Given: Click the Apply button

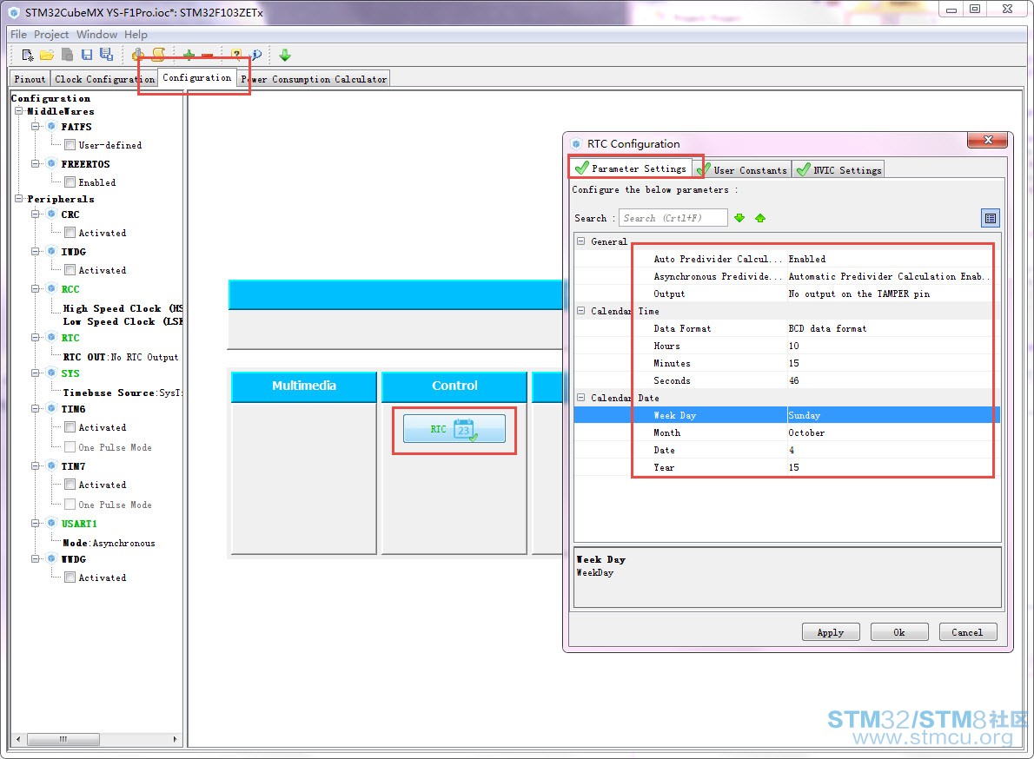Looking at the screenshot, I should pos(830,632).
